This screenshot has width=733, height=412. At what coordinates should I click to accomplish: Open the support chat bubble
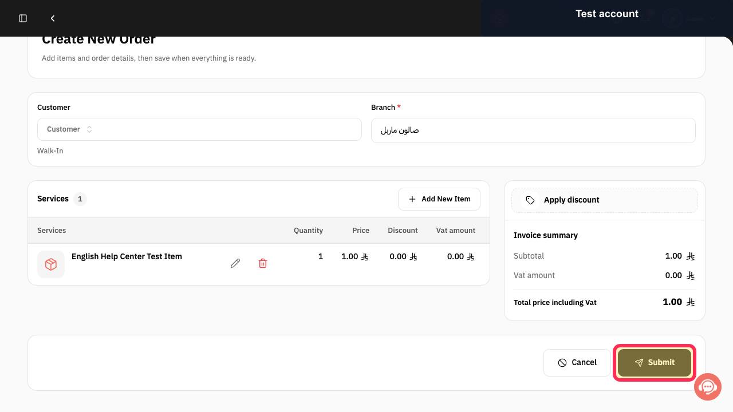[x=708, y=387]
